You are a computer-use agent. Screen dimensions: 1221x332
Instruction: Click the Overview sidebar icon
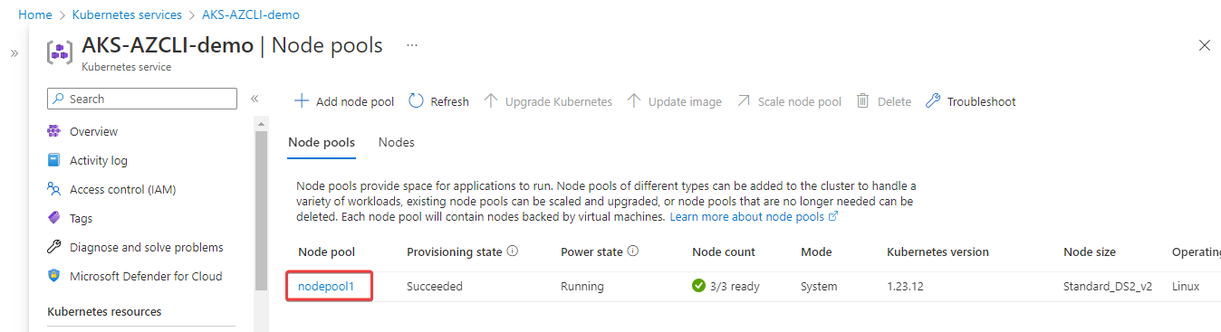(x=53, y=131)
